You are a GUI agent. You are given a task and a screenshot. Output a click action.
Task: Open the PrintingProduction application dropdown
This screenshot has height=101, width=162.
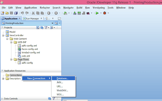[52, 23]
